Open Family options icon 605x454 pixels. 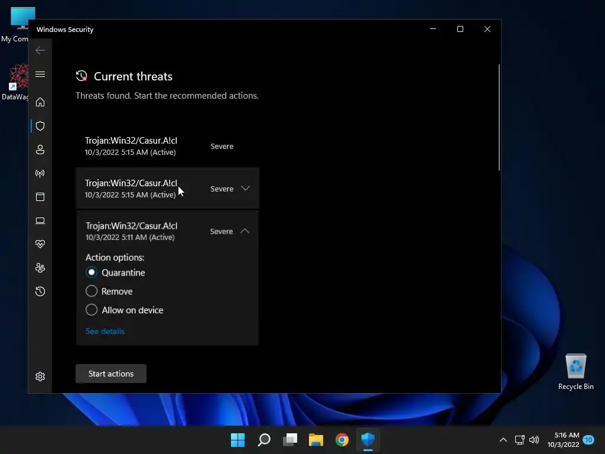[x=40, y=268]
